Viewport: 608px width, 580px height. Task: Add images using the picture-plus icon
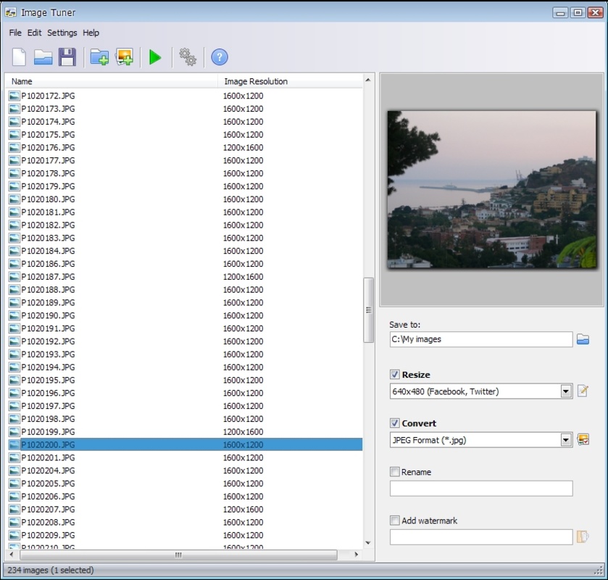pos(125,57)
